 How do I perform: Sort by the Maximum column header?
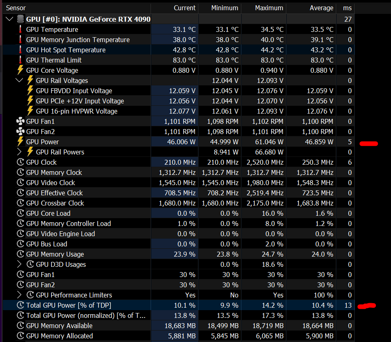point(264,8)
